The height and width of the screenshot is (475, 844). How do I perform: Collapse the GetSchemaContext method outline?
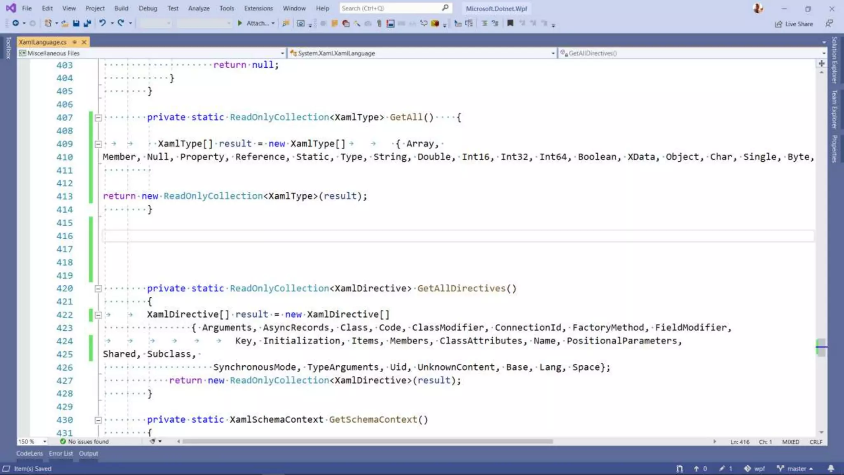tap(98, 420)
